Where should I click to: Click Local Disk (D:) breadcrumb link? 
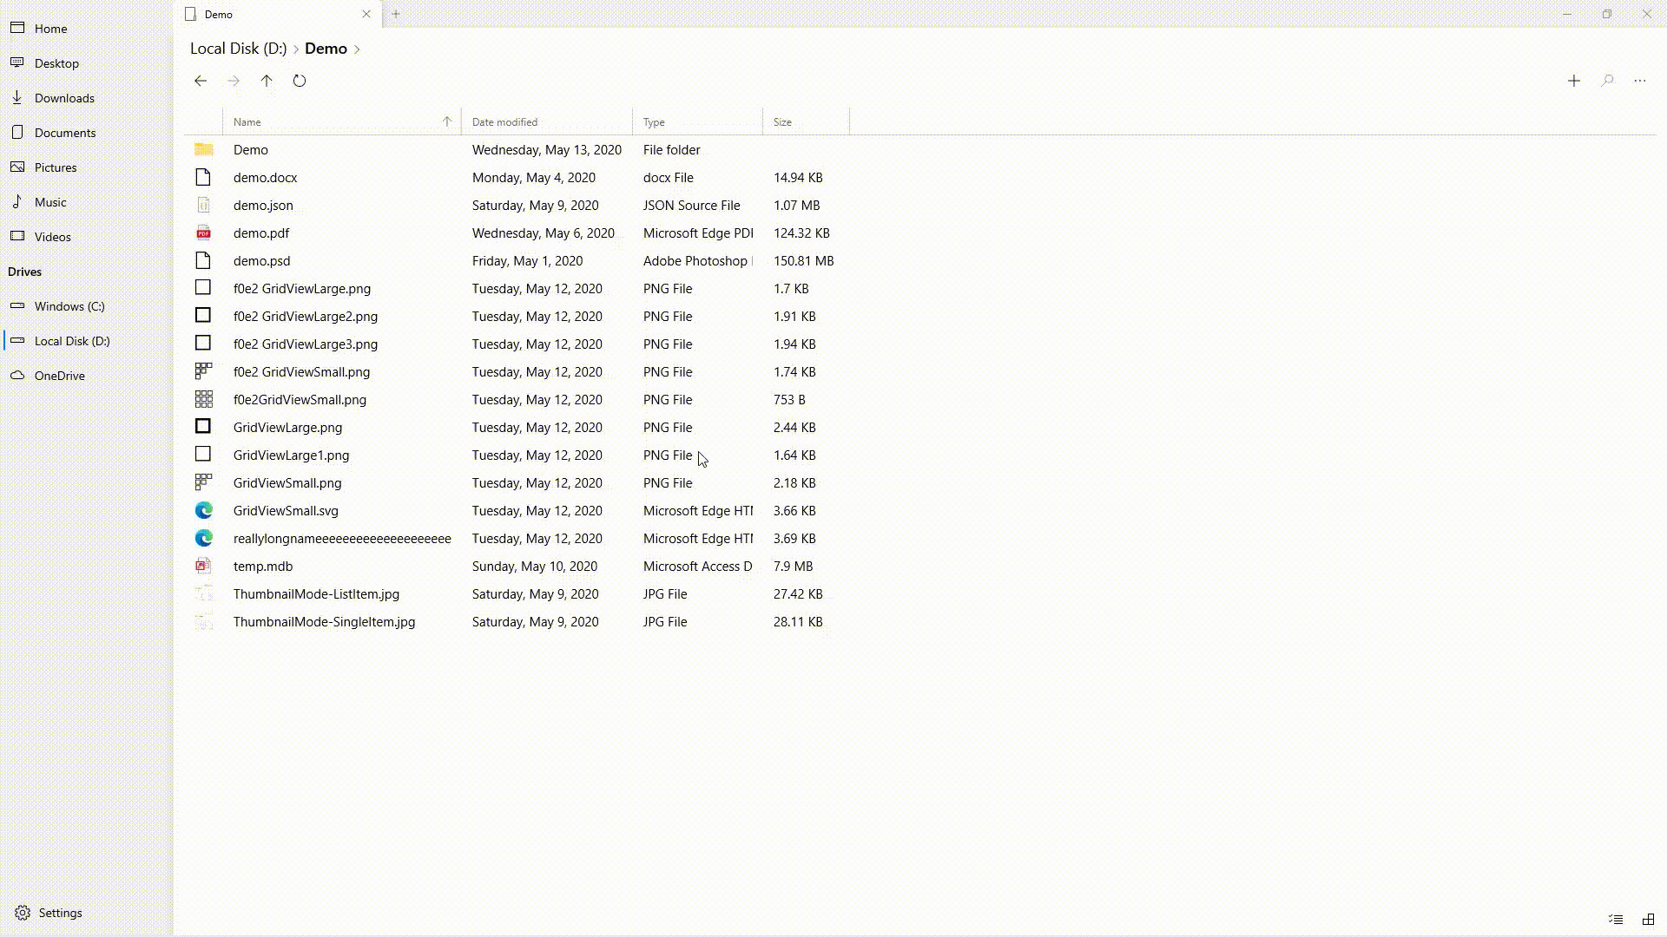(x=238, y=49)
